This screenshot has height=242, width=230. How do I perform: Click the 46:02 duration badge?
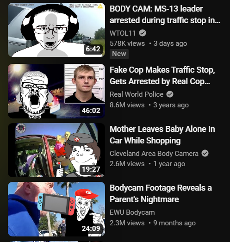[x=91, y=110]
